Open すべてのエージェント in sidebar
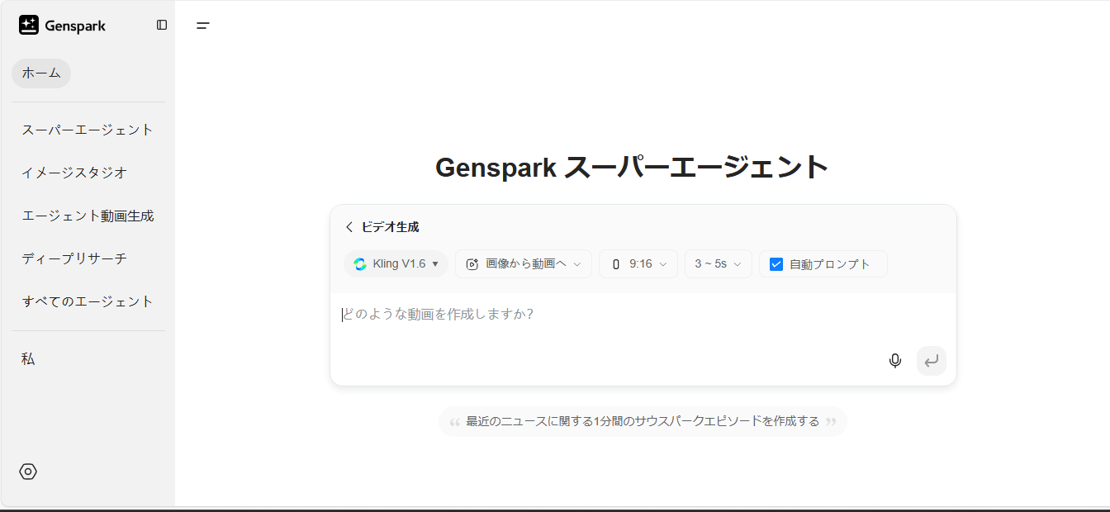The image size is (1110, 512). [x=88, y=301]
